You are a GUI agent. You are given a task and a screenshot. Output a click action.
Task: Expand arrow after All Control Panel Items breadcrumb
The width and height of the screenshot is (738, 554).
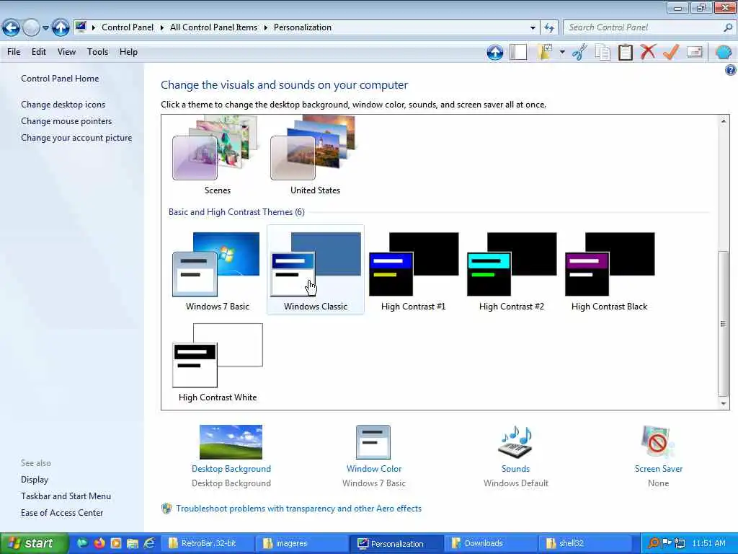[266, 28]
